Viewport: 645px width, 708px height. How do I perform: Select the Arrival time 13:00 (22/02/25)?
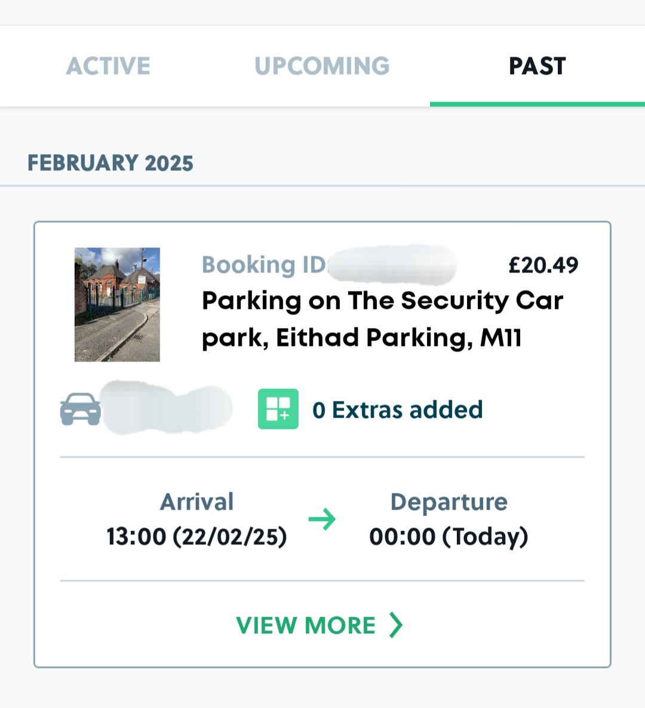point(196,537)
